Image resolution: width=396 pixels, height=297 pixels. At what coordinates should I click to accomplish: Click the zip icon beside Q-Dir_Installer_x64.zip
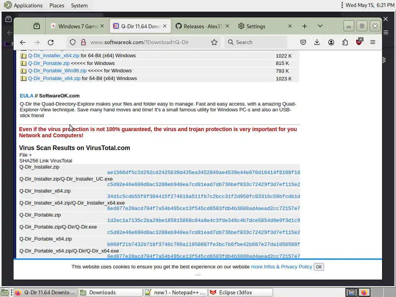pyautogui.click(x=24, y=56)
